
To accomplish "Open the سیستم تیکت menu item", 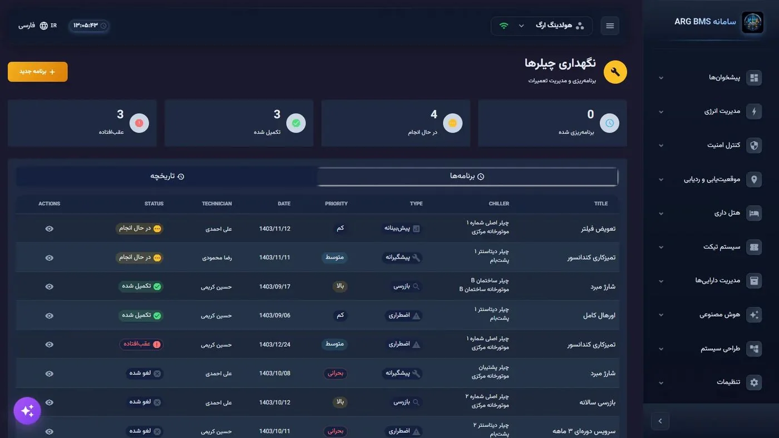I will (711, 247).
